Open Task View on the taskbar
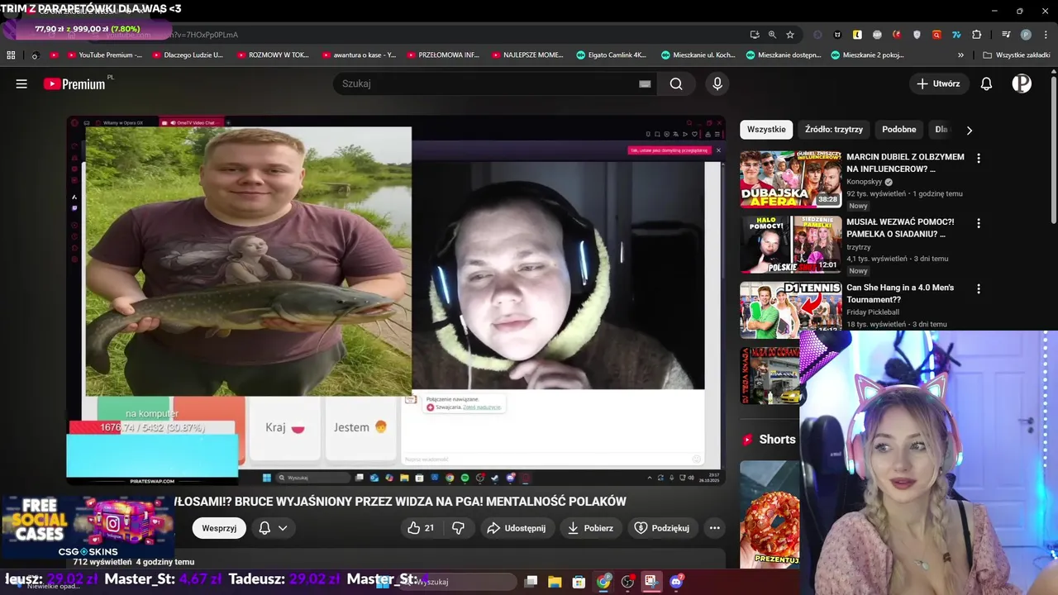 pyautogui.click(x=531, y=582)
